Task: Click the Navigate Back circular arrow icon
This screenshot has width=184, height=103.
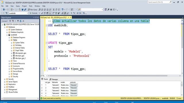Action: (4, 9)
